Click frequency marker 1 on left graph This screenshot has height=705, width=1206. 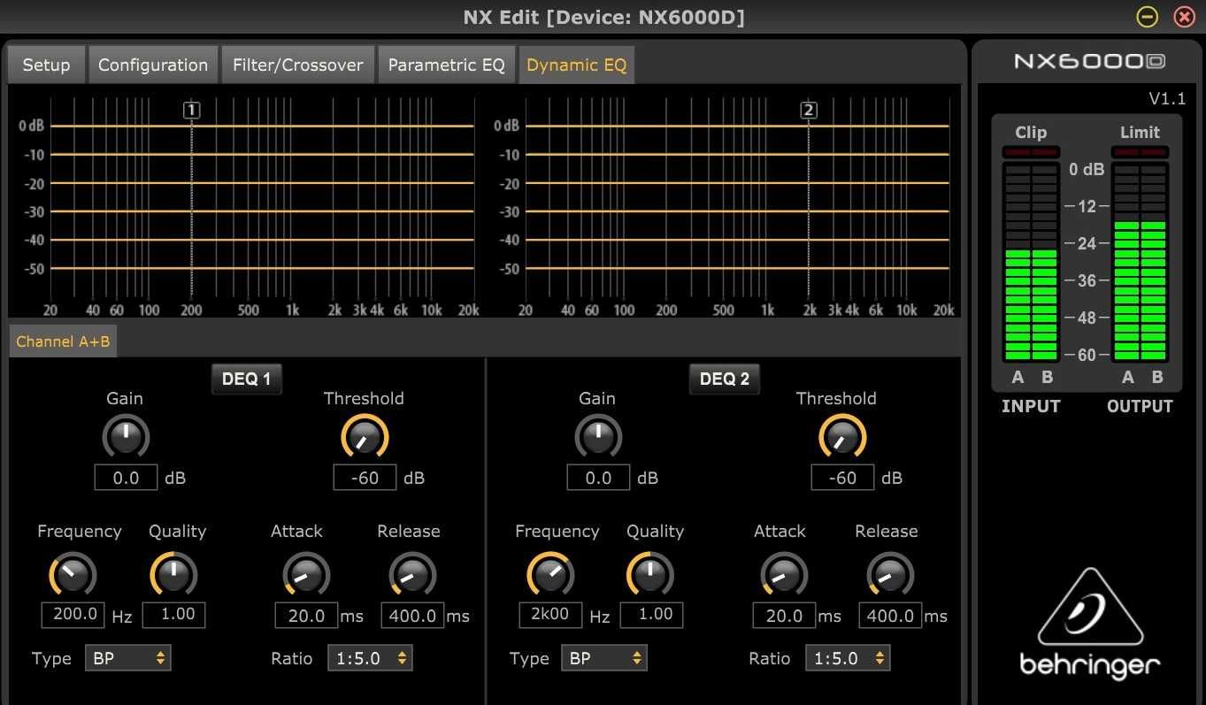(x=192, y=111)
